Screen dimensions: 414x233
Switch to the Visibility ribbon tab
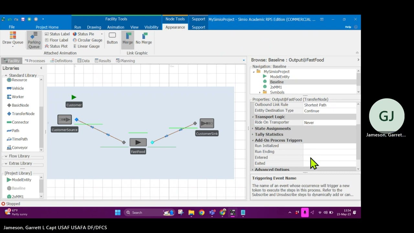[151, 27]
